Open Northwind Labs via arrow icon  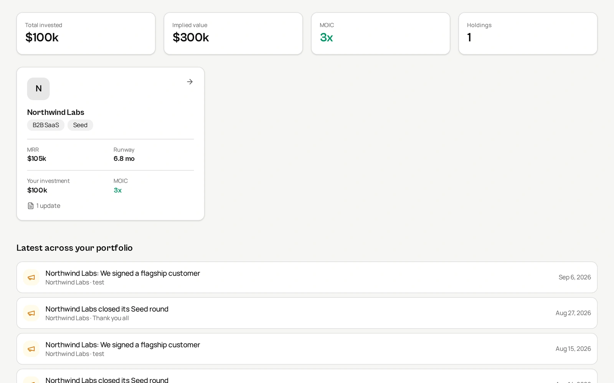tap(190, 82)
